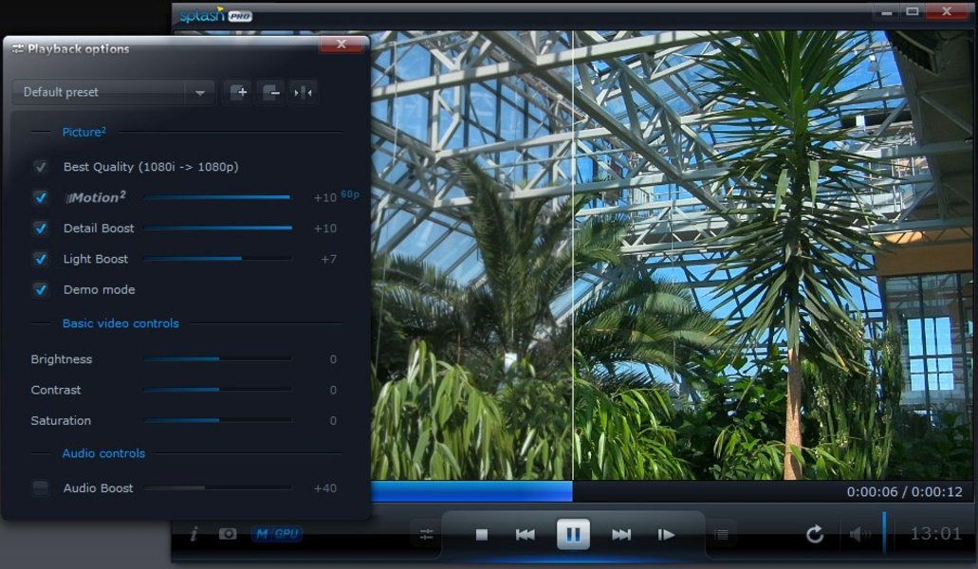Click the Audio Boost slider

click(217, 488)
